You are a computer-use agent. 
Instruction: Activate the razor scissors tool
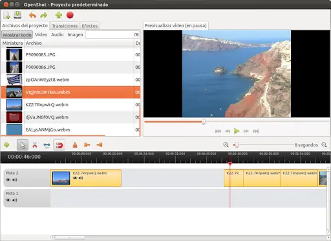35,145
